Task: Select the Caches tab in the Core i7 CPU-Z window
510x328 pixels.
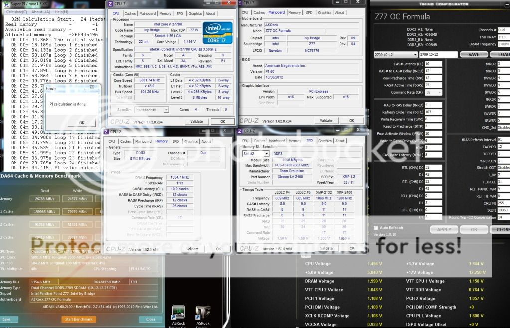Action: 130,13
